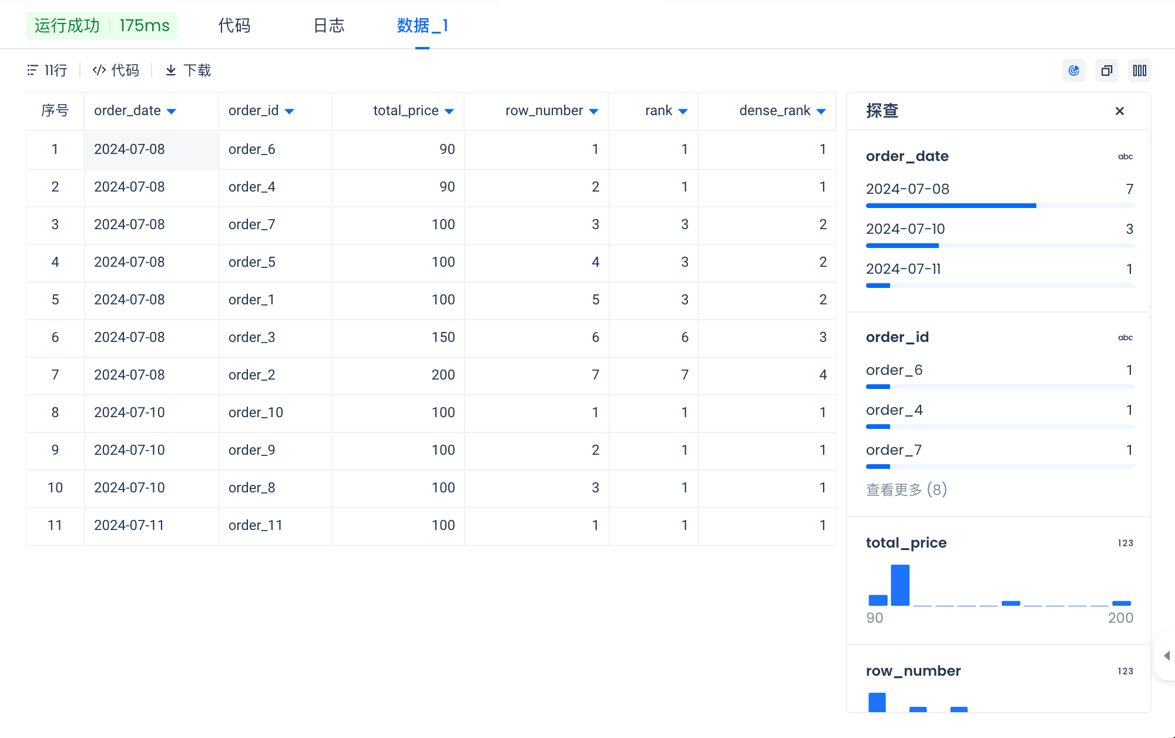Screen dimensions: 1175x738
Task: Close the 探查 panel
Action: point(1119,111)
